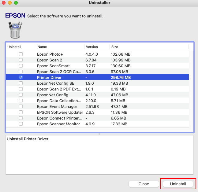Click the EPSON logo
This screenshot has height=192, width=198.
click(15, 16)
